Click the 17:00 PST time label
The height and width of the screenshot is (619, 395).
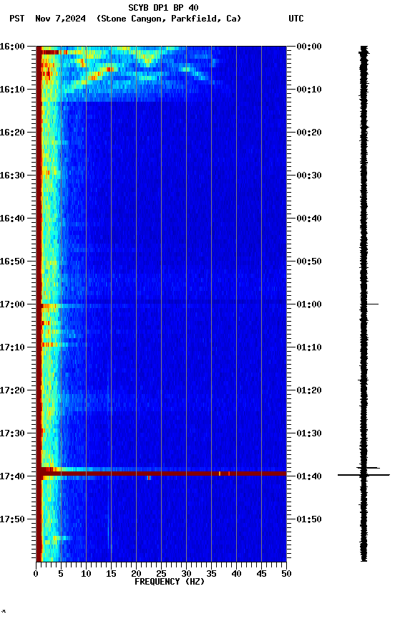coord(12,304)
